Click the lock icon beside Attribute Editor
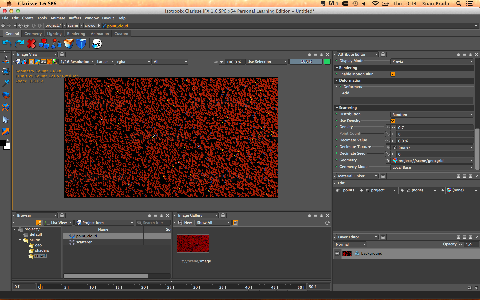The width and height of the screenshot is (480, 300). pyautogui.click(x=383, y=54)
